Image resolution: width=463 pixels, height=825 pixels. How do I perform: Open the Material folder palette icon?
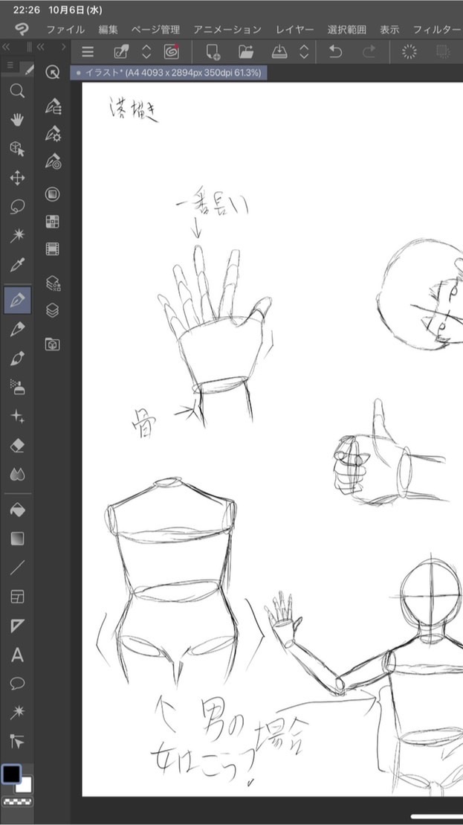pos(53,344)
